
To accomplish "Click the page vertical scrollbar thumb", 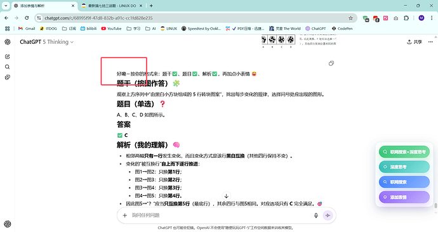I will click(x=435, y=205).
